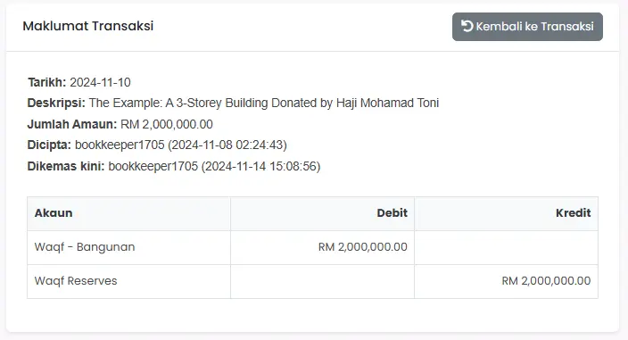Viewport: 628px width, 340px height.
Task: Click the Kembali ke Transaksi button
Action: point(527,27)
